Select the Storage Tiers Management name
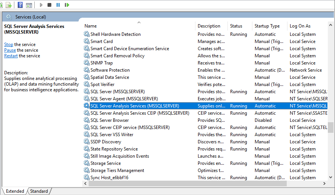 click(x=117, y=170)
